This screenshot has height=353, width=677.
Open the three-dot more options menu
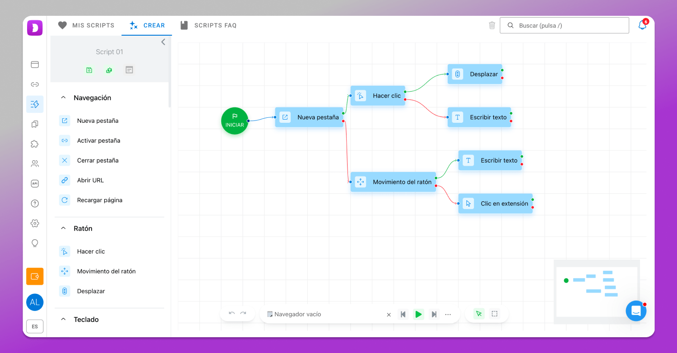448,315
